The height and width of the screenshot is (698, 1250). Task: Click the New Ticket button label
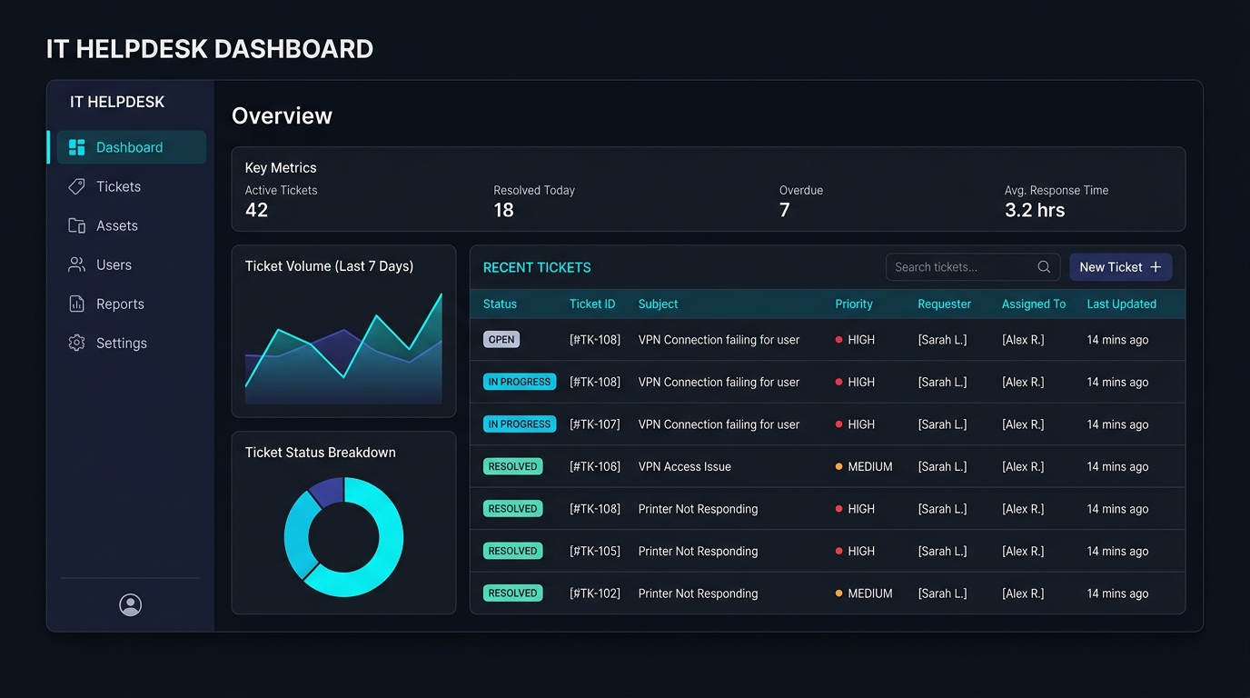[x=1111, y=267]
